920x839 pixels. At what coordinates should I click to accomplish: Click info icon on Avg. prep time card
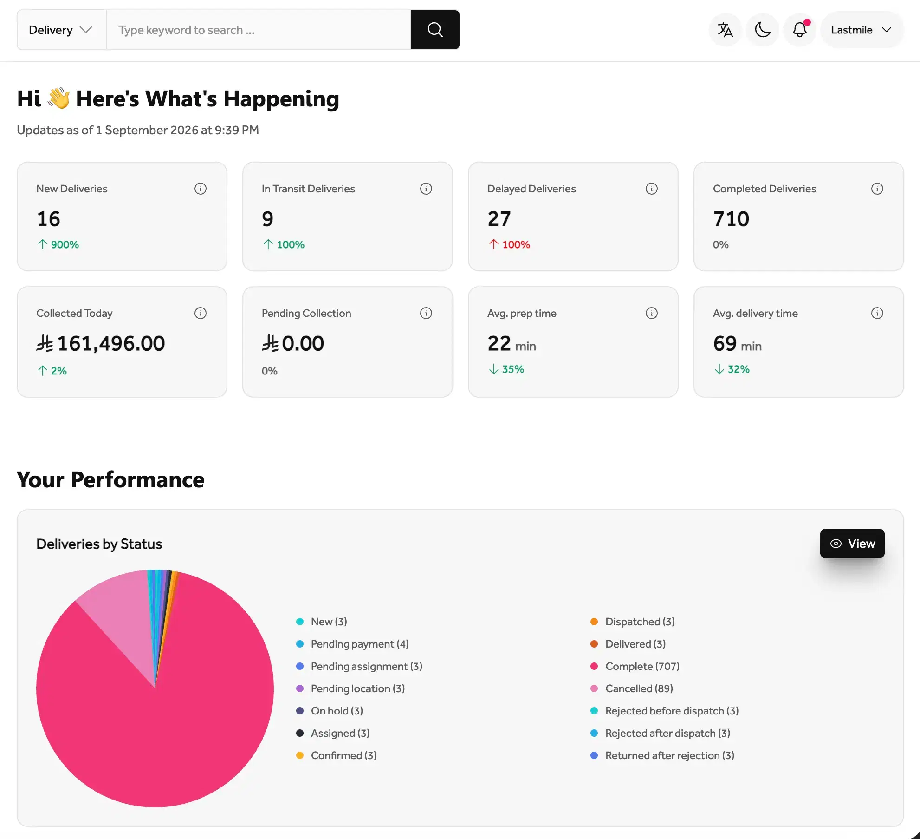[652, 313]
